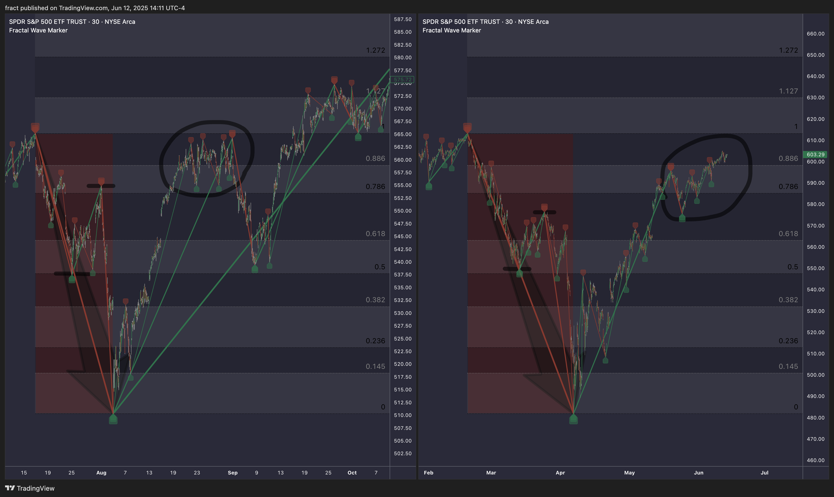Click the 15 date label on the left time axis

click(24, 472)
